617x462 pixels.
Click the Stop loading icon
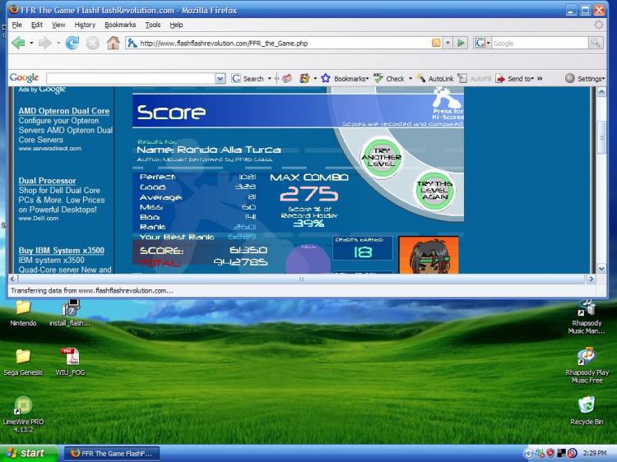coord(92,43)
